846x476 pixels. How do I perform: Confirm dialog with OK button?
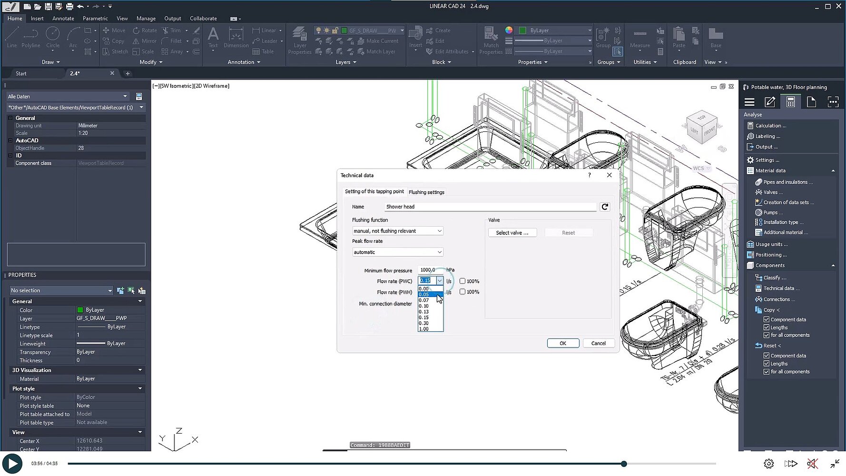point(562,343)
